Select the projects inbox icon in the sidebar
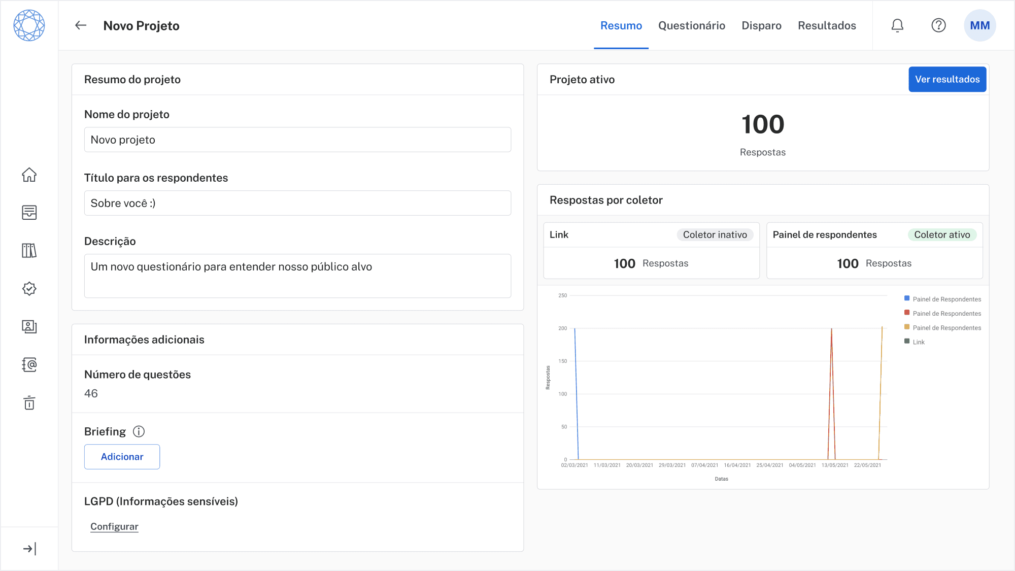This screenshot has height=571, width=1015. pyautogui.click(x=29, y=213)
